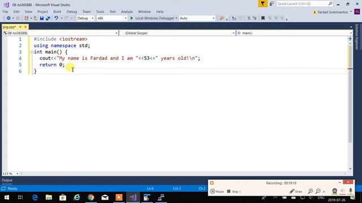The width and height of the screenshot is (362, 203).
Task: Open Google Chrome from taskbar
Action: pyautogui.click(x=90, y=197)
